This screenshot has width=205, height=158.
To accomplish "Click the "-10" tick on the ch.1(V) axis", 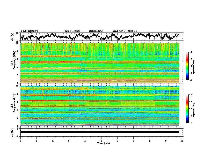I will pyautogui.click(x=17, y=41).
